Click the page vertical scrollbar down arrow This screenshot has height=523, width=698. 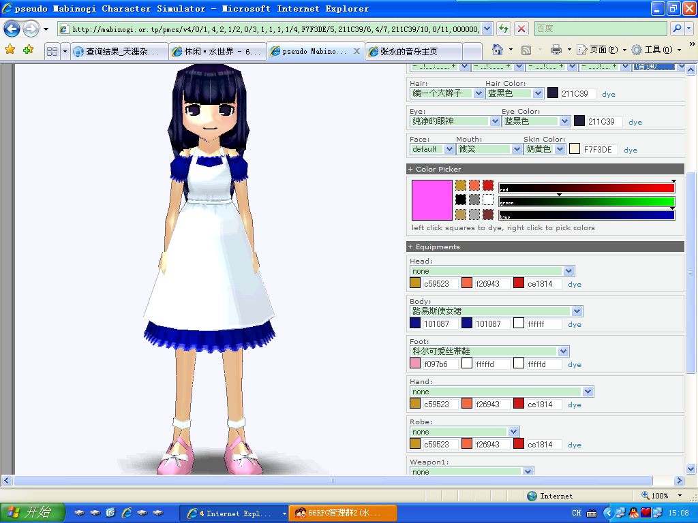pyautogui.click(x=691, y=469)
